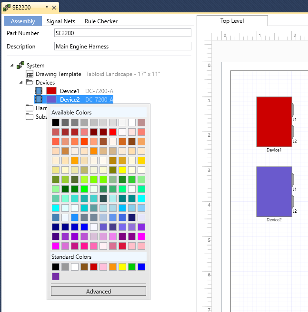Pick dark navy swatch in the eleventh row
This screenshot has height=312, width=308.
tap(132, 217)
